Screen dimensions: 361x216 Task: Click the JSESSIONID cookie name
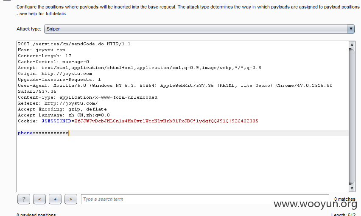(56, 121)
